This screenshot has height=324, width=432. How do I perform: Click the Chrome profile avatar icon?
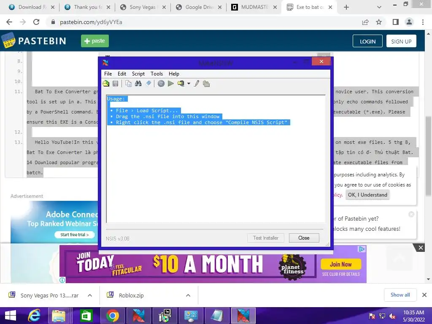pos(409,22)
